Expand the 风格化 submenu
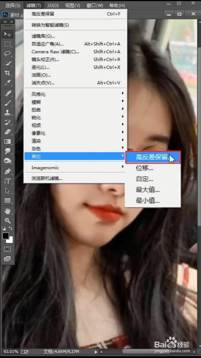Image resolution: width=201 pixels, height=358 pixels. click(75, 94)
